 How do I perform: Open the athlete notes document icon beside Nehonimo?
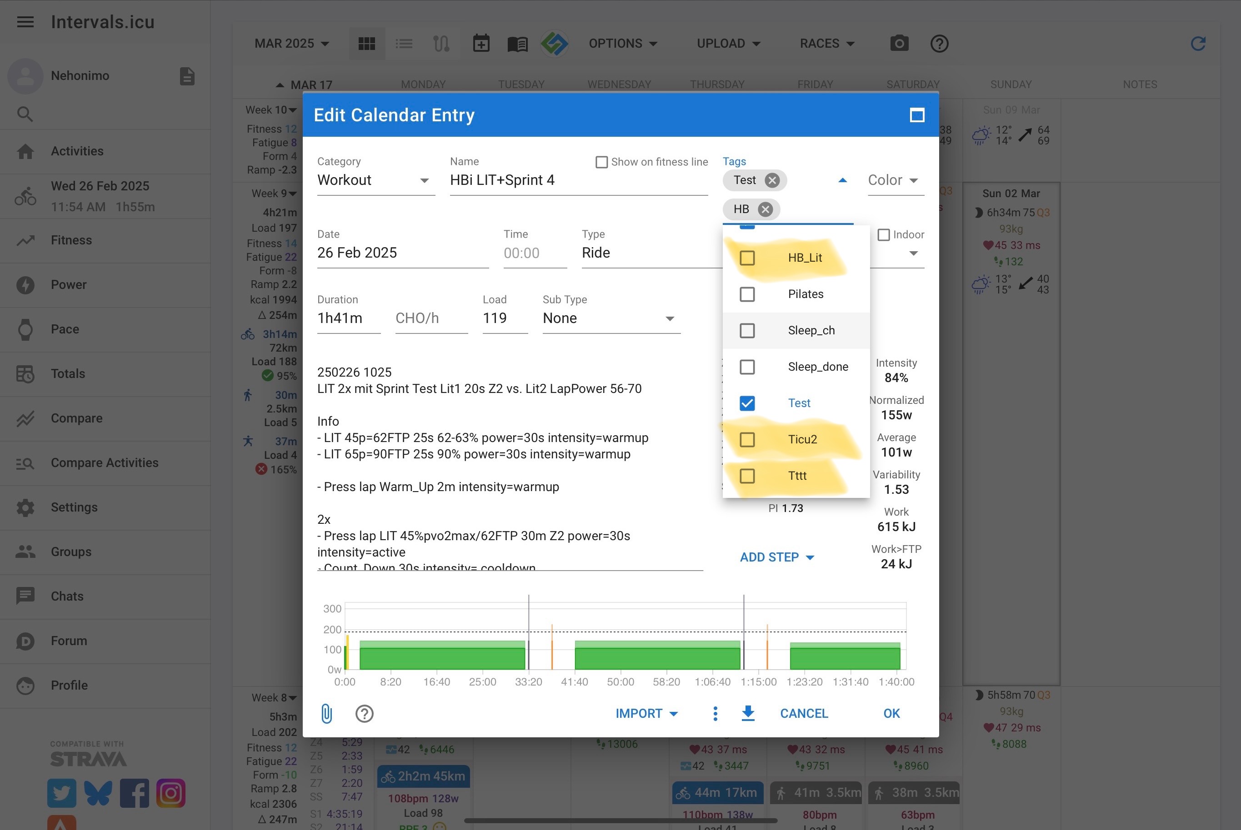(x=187, y=76)
